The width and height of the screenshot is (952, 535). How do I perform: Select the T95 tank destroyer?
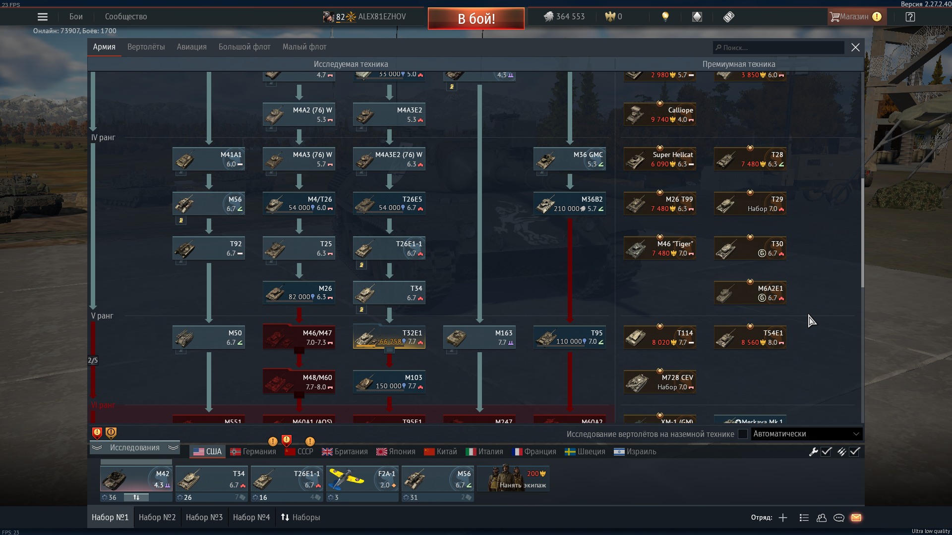(x=570, y=337)
